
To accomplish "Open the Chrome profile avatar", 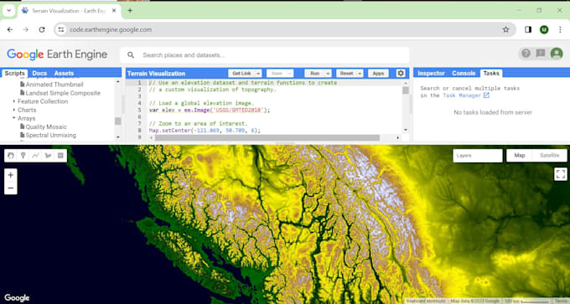I will (x=544, y=30).
